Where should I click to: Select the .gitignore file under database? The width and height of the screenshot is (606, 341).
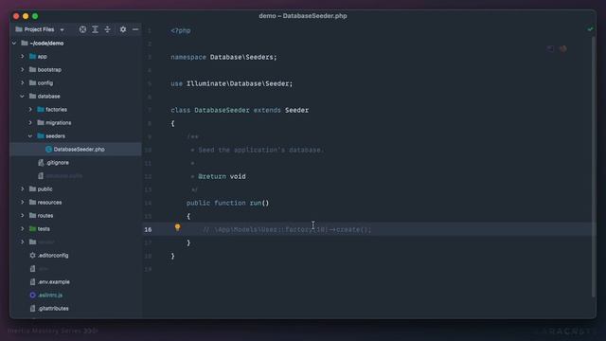57,163
